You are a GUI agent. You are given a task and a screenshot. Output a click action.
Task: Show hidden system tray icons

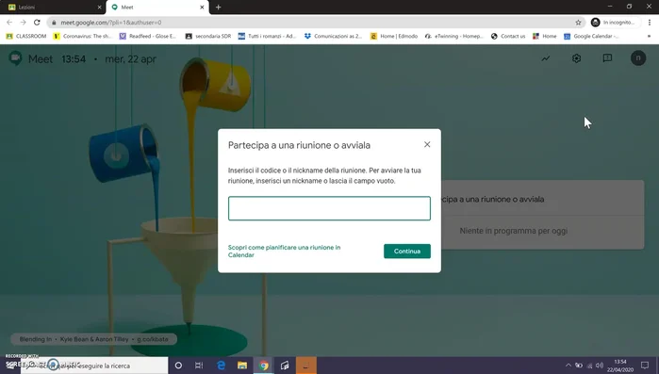568,366
